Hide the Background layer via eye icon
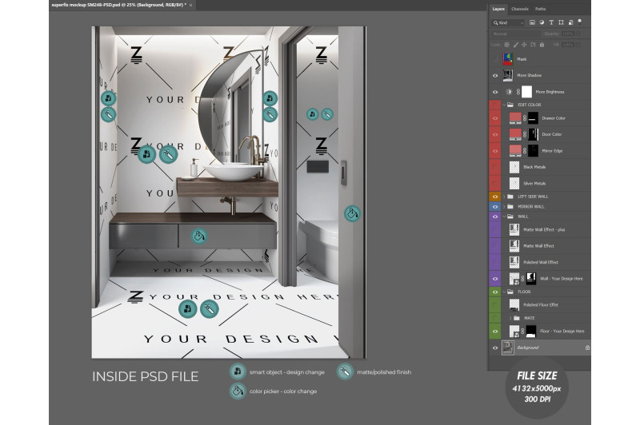640x425 pixels. [495, 348]
